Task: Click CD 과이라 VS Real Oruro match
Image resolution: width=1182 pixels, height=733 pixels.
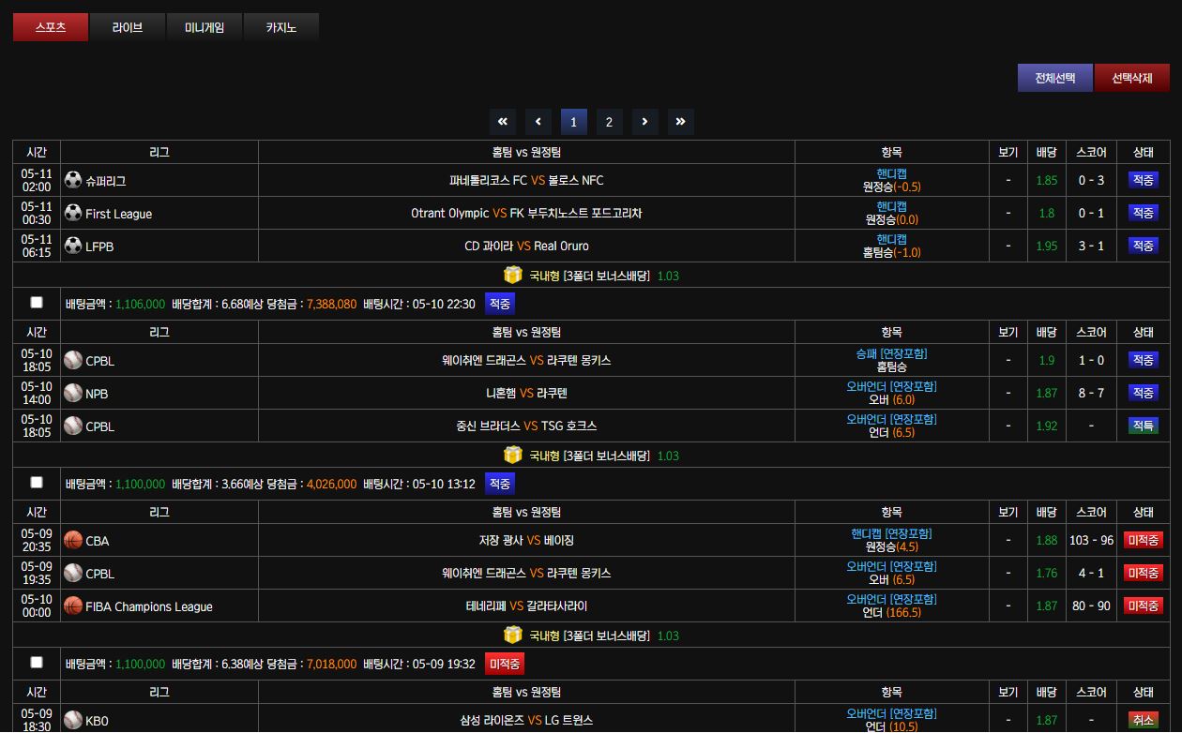Action: (526, 246)
